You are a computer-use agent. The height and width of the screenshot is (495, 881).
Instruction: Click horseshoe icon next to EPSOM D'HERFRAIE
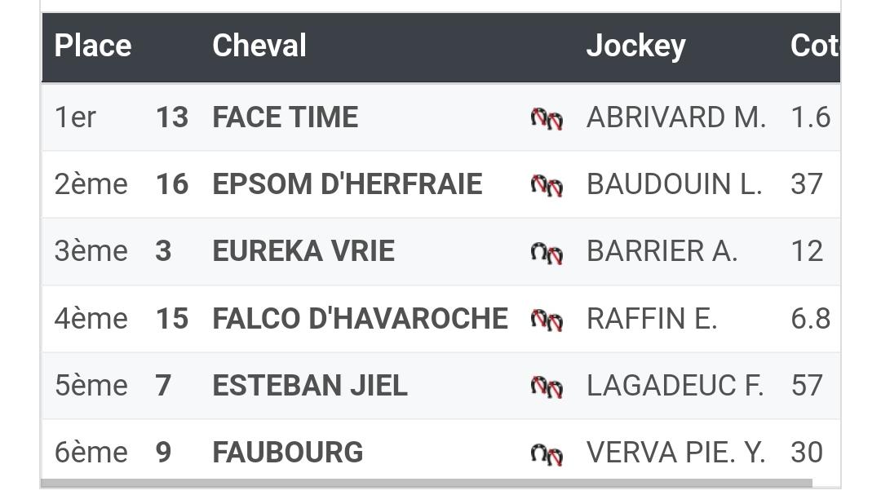[x=547, y=185]
